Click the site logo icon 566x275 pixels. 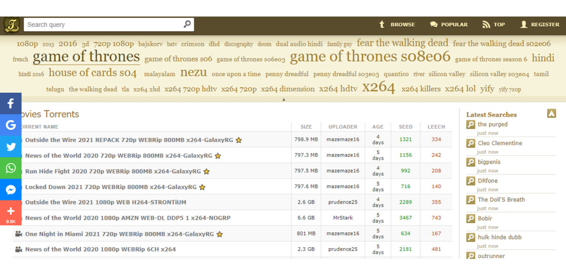[x=11, y=24]
